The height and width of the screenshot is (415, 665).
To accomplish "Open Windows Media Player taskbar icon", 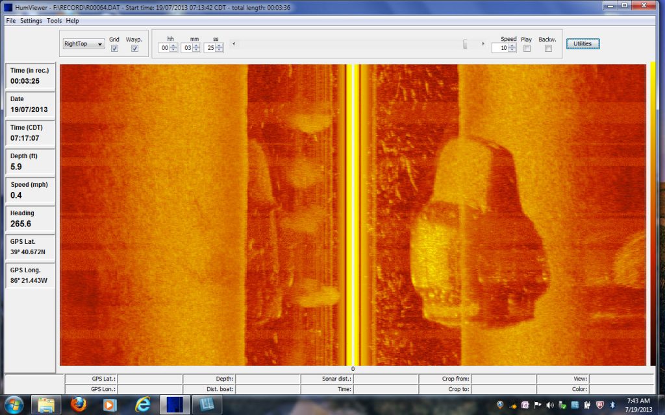I will pos(110,405).
